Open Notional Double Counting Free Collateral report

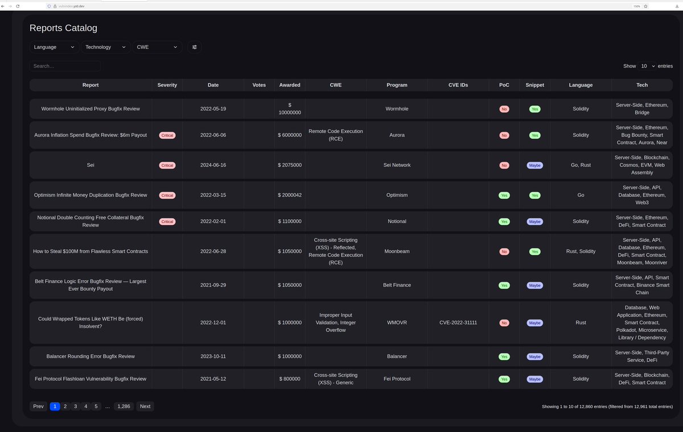90,221
